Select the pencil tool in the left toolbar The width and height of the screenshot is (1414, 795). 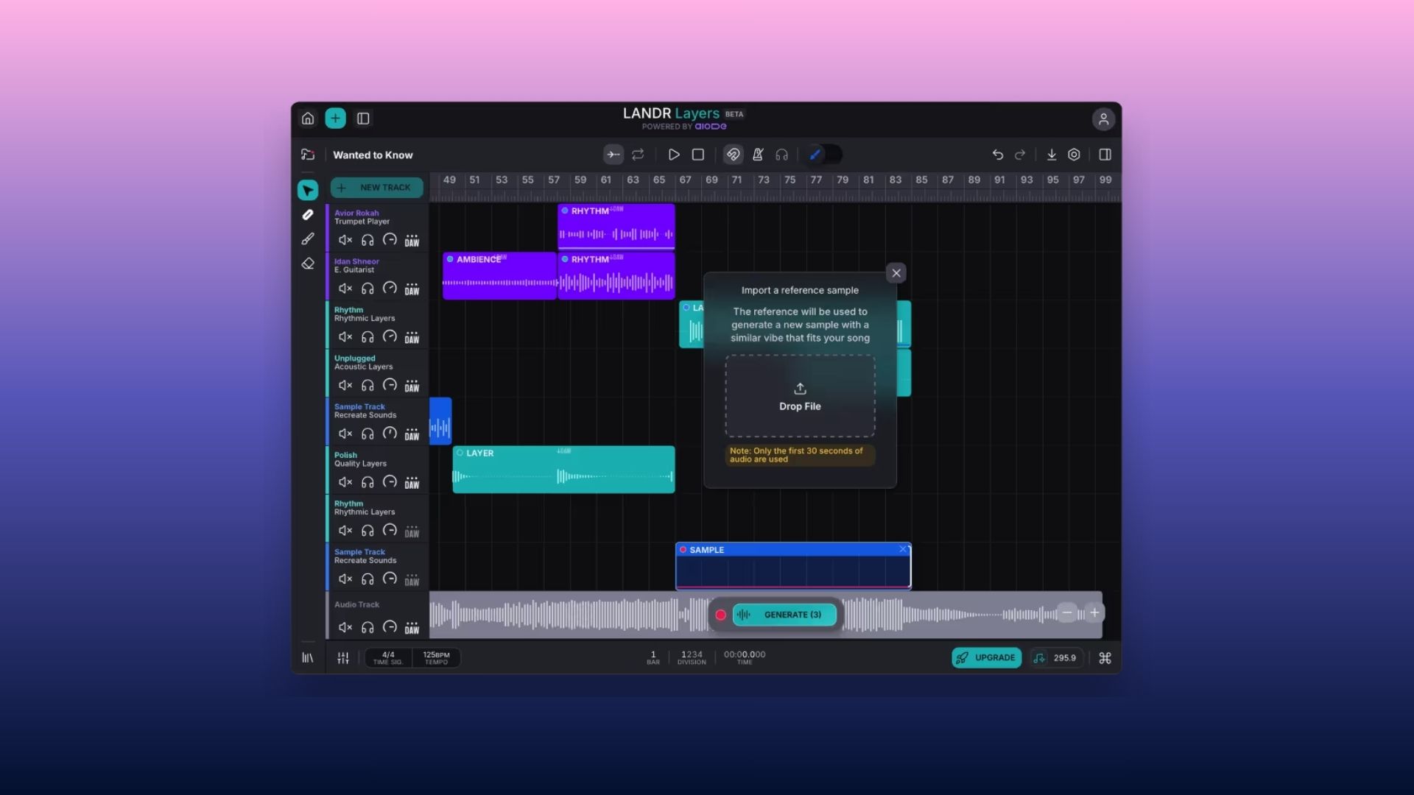pos(308,214)
